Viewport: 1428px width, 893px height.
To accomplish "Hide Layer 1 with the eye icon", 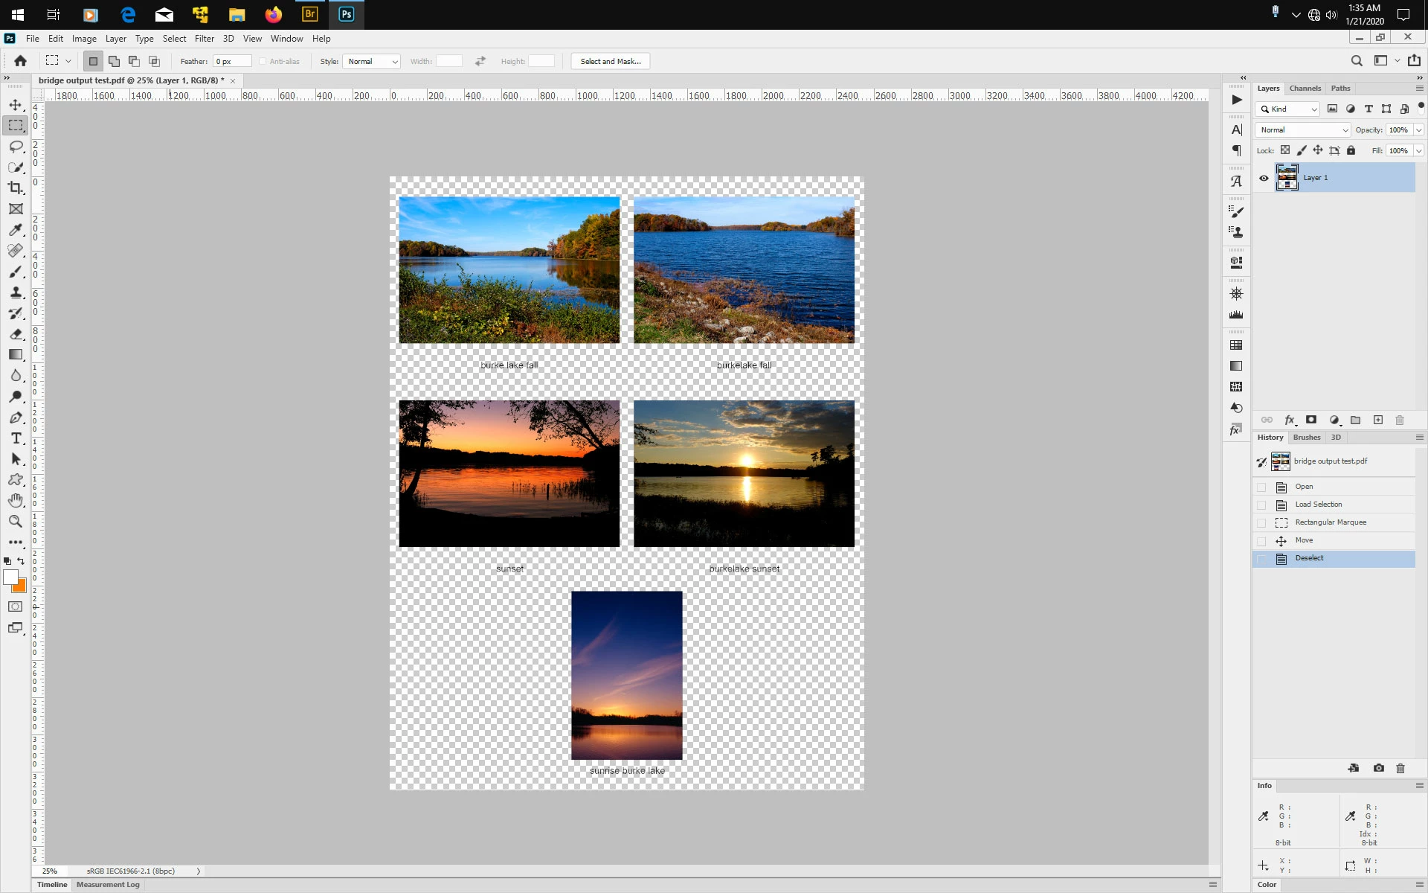I will click(1264, 178).
